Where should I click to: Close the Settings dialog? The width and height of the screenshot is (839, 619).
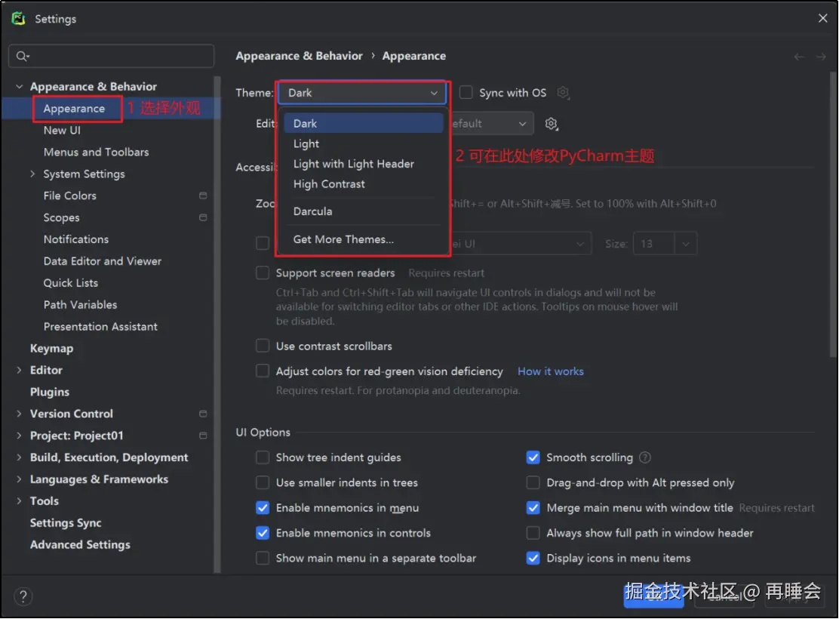(x=823, y=18)
